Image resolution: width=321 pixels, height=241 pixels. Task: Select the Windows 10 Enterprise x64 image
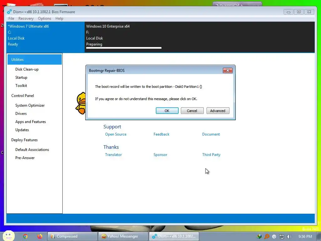124,37
